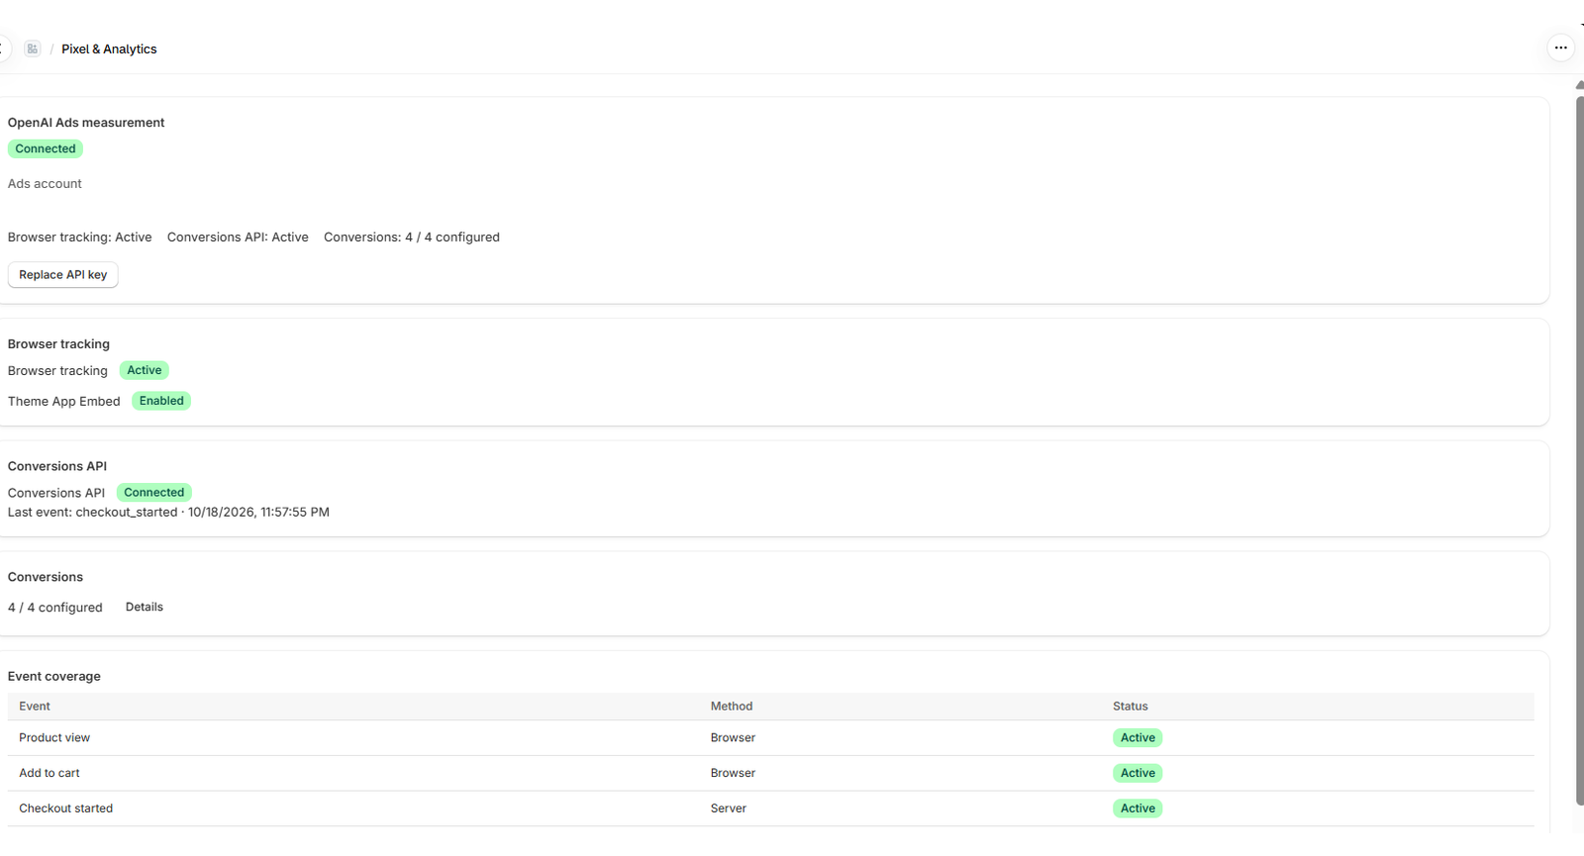Click the Active status in Product view row
This screenshot has width=1584, height=856.
click(1138, 738)
